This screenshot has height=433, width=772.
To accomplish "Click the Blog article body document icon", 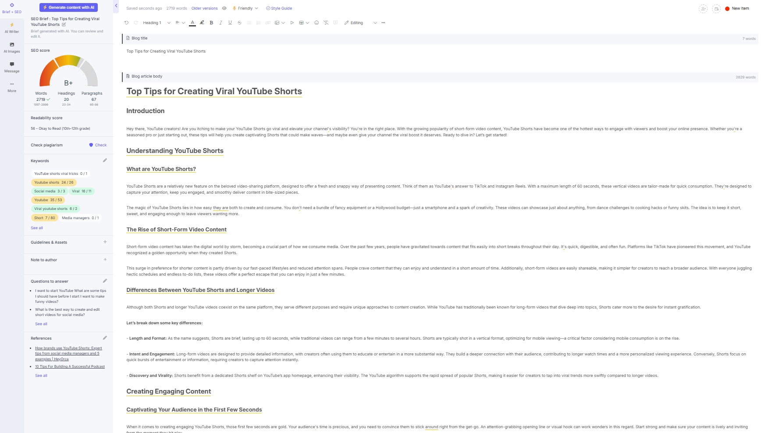I will [128, 76].
